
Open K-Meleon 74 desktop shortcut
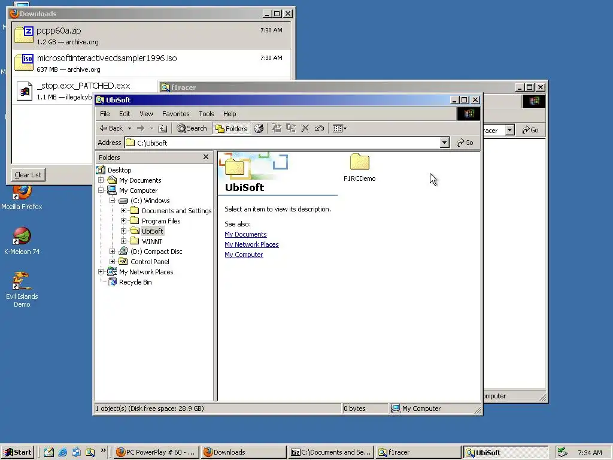point(22,241)
